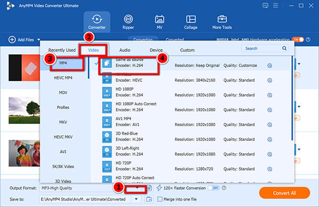Screen dimensions: 319x207
Task: Select AVI format category
Action: pos(63,152)
